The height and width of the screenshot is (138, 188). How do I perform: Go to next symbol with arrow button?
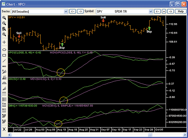pyautogui.click(x=170, y=12)
